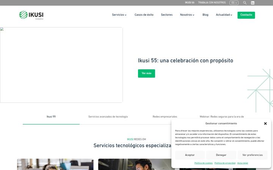Select Servicios avanzados de tecnología tab
This screenshot has height=170, width=273.
click(108, 117)
